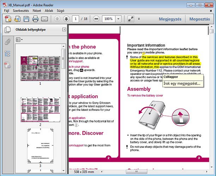
Task: Open the Ablak menu
Action: (x=49, y=11)
